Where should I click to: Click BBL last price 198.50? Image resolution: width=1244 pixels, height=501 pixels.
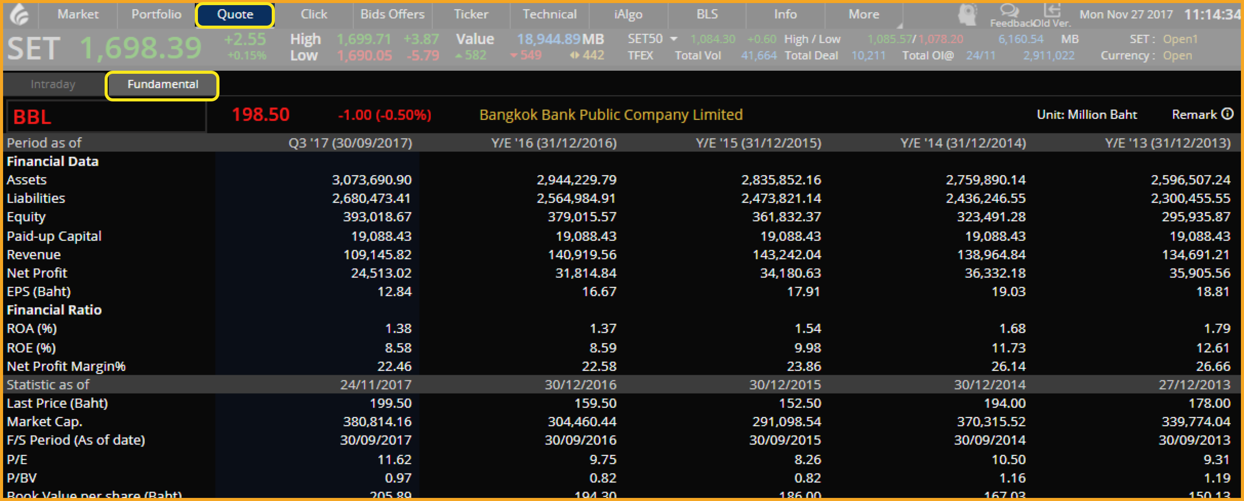(x=260, y=114)
